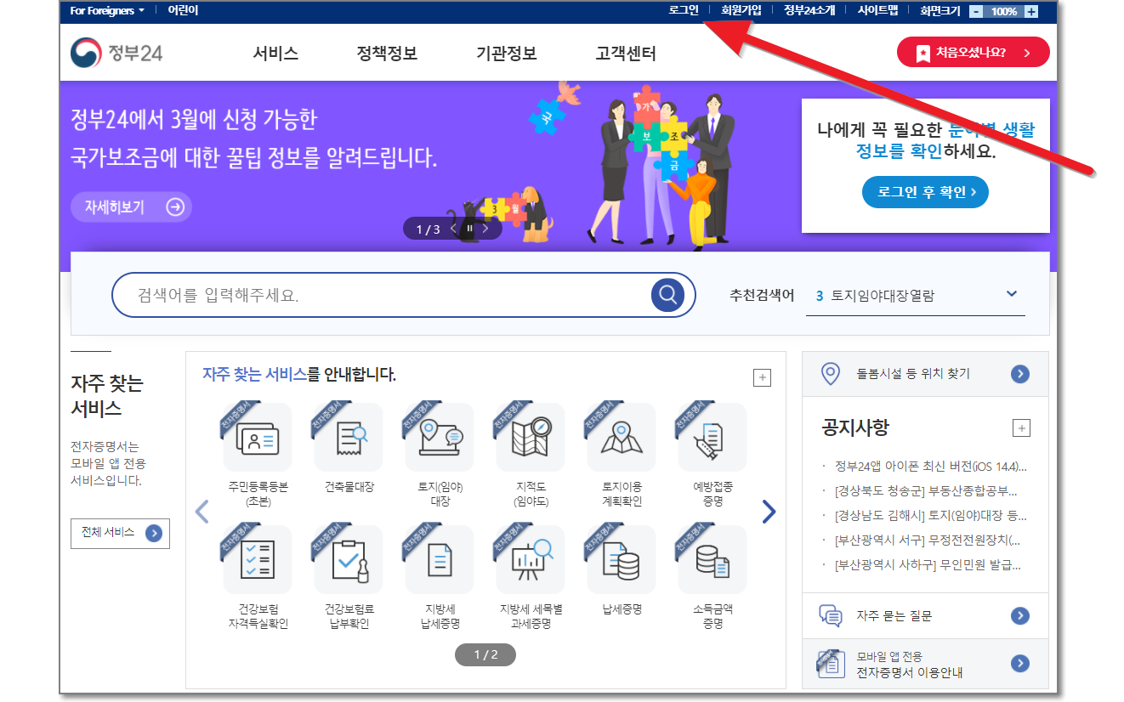Open the 주민등록등본(초본) service icon
Image resolution: width=1124 pixels, height=702 pixels.
(258, 438)
